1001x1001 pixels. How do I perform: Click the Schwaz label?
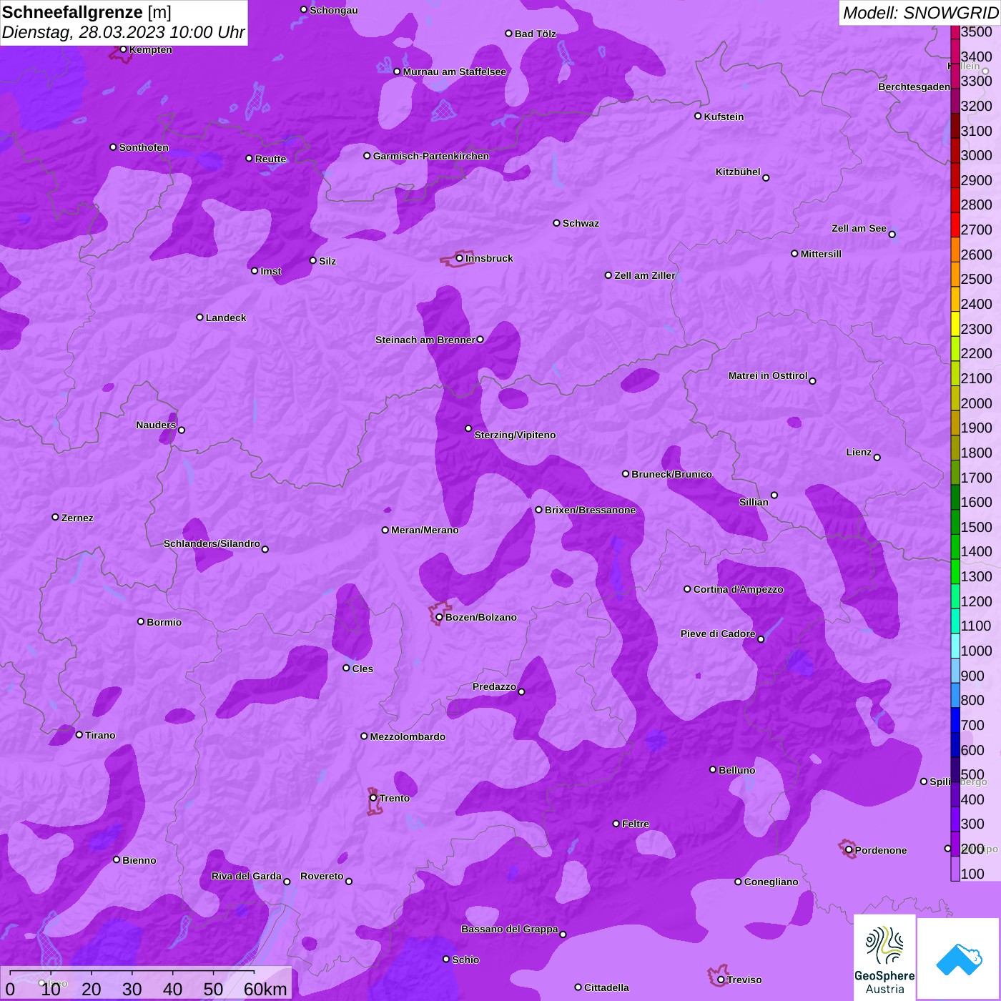point(581,223)
